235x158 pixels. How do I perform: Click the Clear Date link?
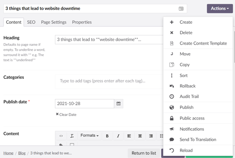[x=66, y=115]
